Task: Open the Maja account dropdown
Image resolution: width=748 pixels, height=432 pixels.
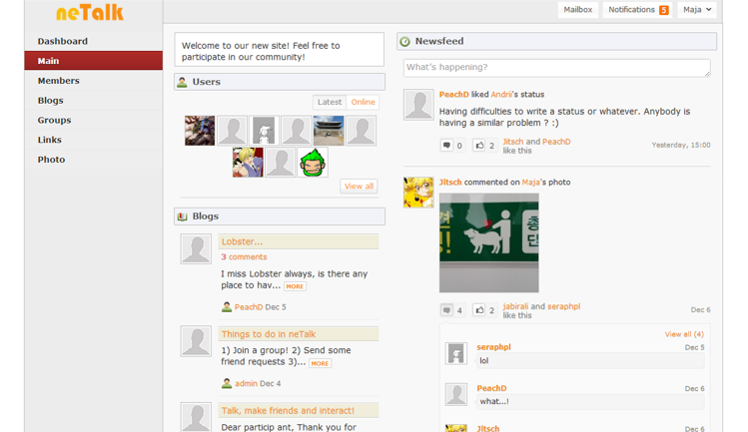Action: pyautogui.click(x=696, y=10)
